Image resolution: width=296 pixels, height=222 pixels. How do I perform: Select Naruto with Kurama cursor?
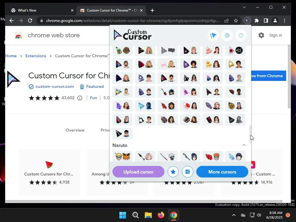[123, 156]
